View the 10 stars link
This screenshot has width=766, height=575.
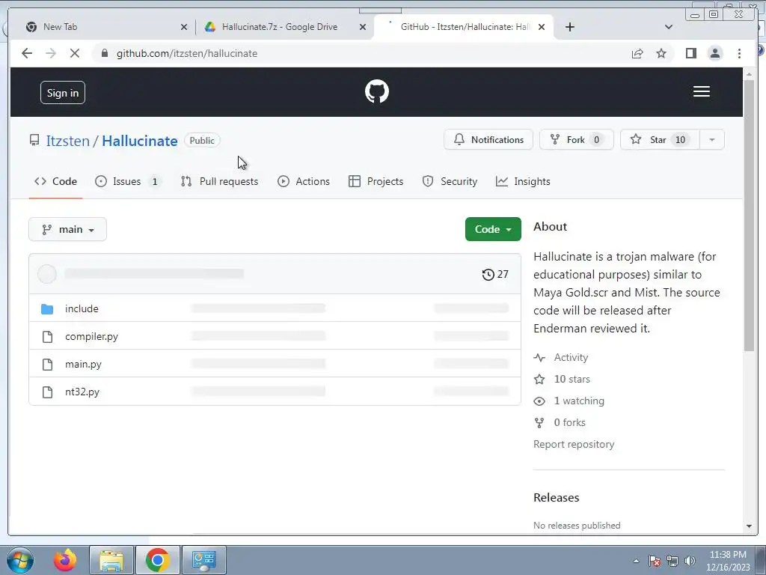click(x=572, y=380)
